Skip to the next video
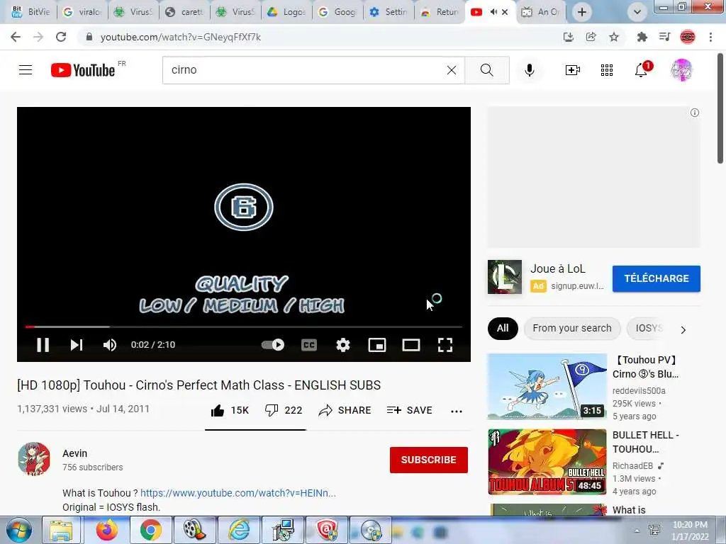726x544 pixels. click(77, 345)
